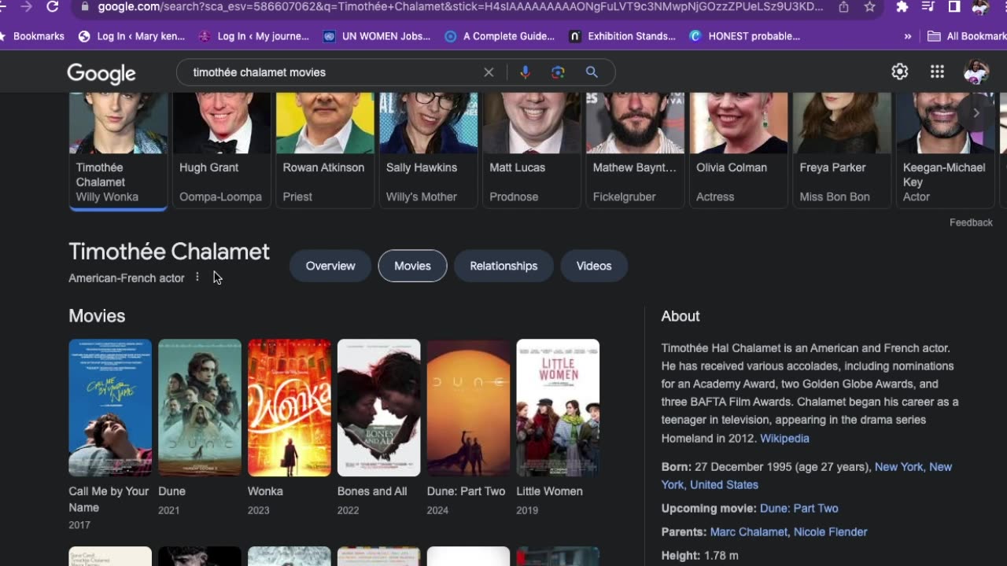The height and width of the screenshot is (566, 1007).
Task: Select the Rowan Atkinson cast card
Action: [x=325, y=149]
